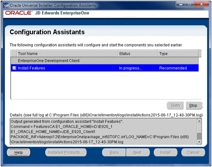This screenshot has height=167, width=212.
Task: Open Help for the installer
Action: tap(19, 153)
